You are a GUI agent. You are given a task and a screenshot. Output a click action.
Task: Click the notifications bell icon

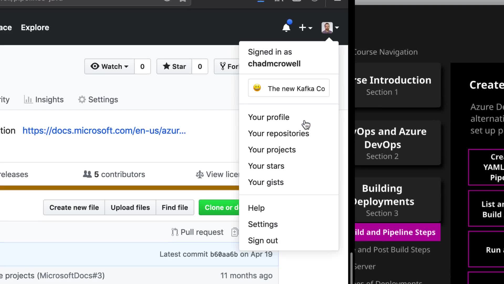click(x=286, y=28)
